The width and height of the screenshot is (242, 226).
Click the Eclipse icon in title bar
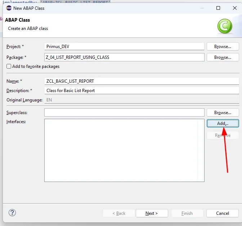click(x=9, y=8)
